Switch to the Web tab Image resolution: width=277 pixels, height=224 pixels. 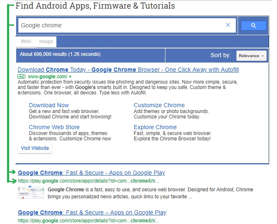tap(26, 41)
